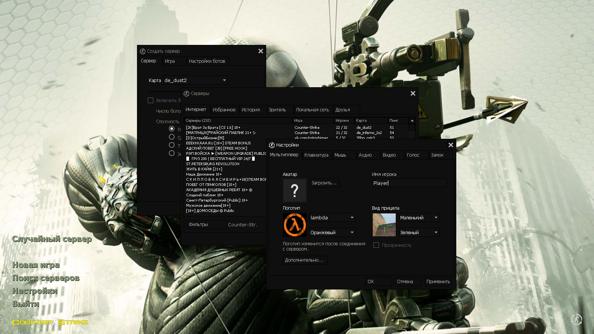Click the Half-Life icon in the Серверы title bar
Screen dimensions: 594x334
pyautogui.click(x=186, y=94)
